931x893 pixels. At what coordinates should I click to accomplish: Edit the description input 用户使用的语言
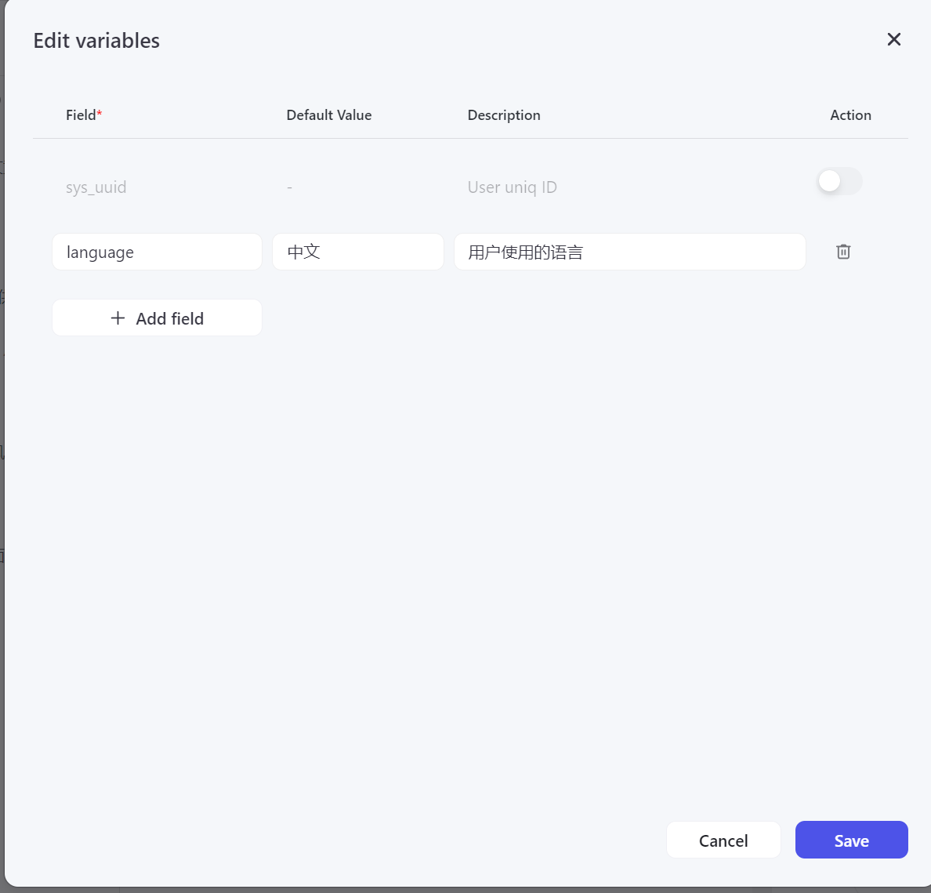(629, 252)
